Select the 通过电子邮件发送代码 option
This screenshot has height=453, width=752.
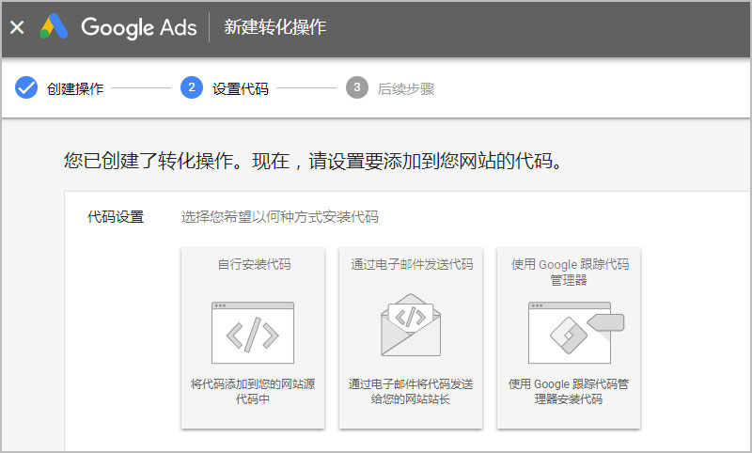point(411,264)
